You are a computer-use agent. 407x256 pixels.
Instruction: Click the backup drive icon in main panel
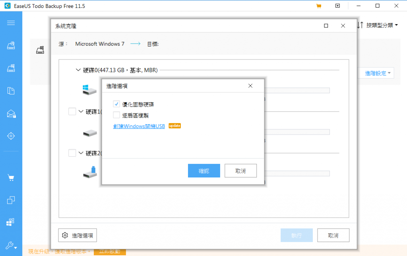pyautogui.click(x=40, y=50)
